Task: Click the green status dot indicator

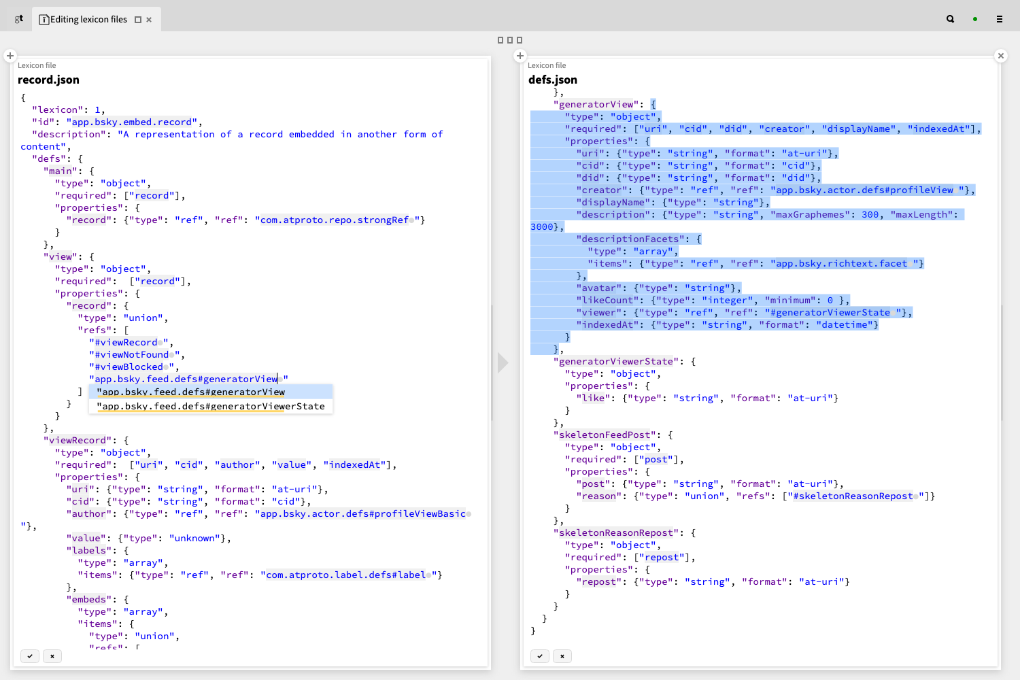Action: [975, 19]
